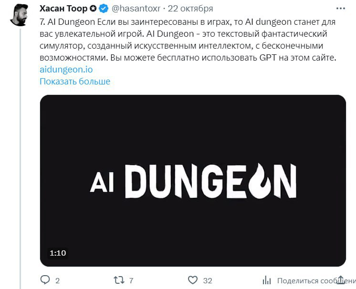Open the view analytics bar chart icon
The image size is (356, 289).
(267, 280)
